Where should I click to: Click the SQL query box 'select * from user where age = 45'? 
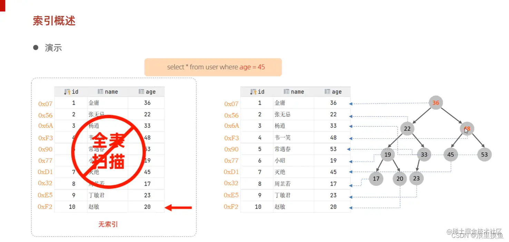[x=213, y=67]
